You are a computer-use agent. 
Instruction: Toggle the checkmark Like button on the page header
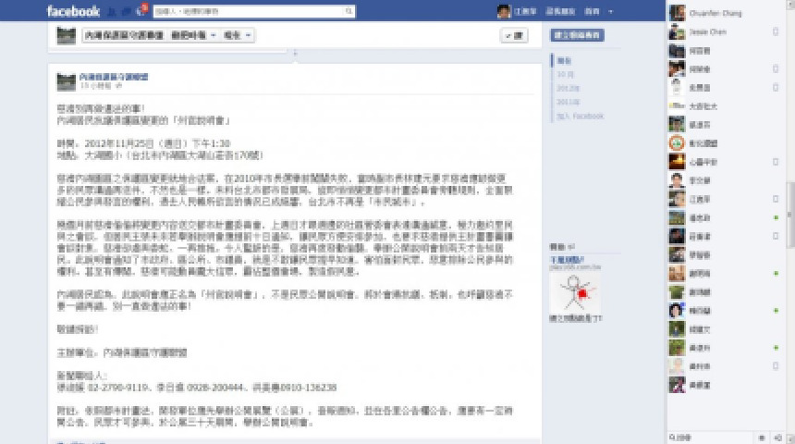tap(514, 35)
